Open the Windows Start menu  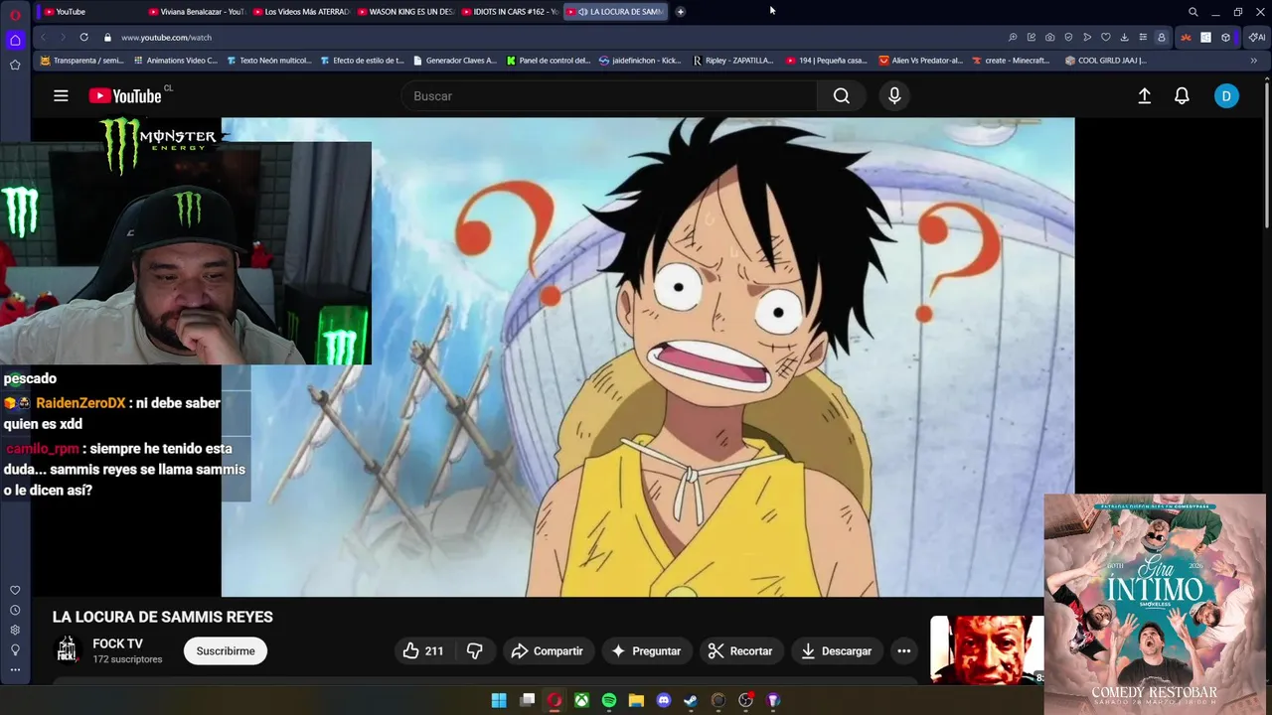(x=499, y=700)
